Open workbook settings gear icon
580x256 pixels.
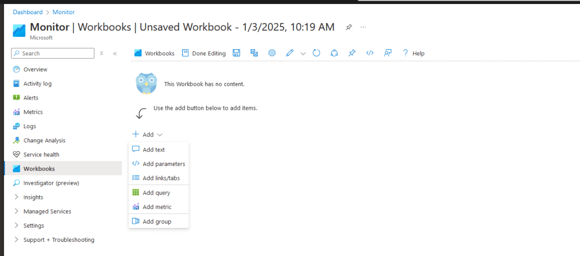coord(272,53)
